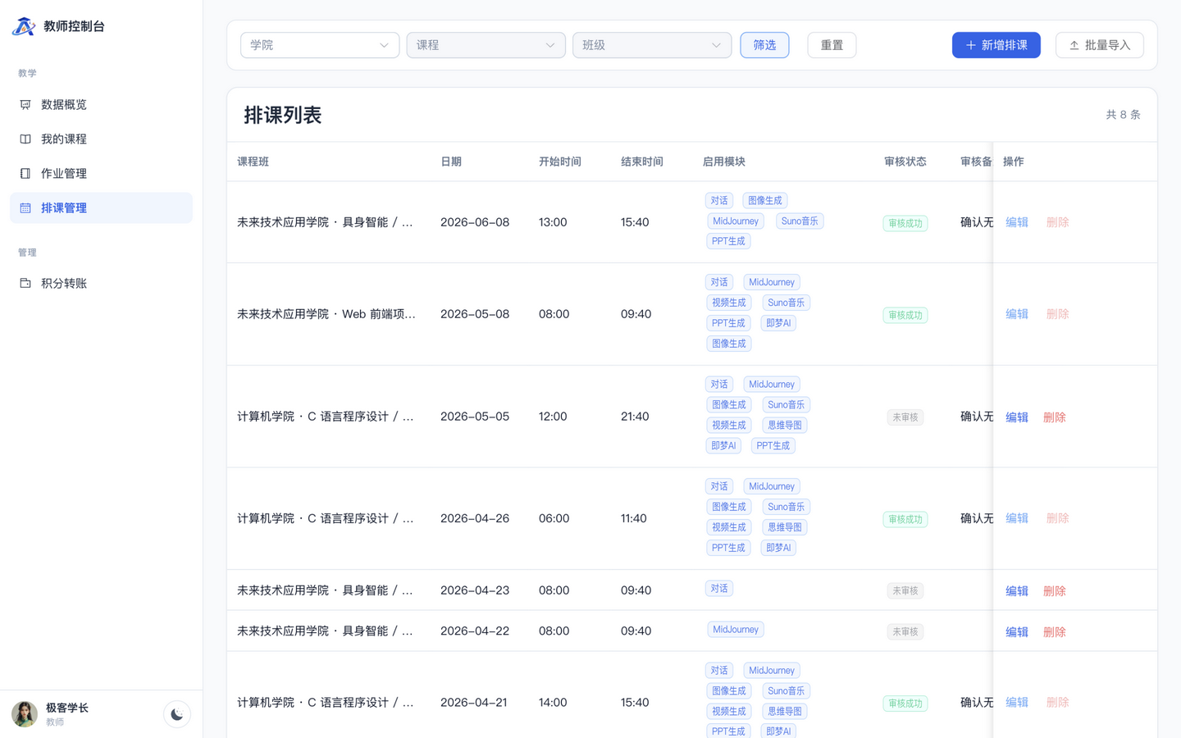Click the 积分转账 folder icon
The width and height of the screenshot is (1181, 738).
25,284
